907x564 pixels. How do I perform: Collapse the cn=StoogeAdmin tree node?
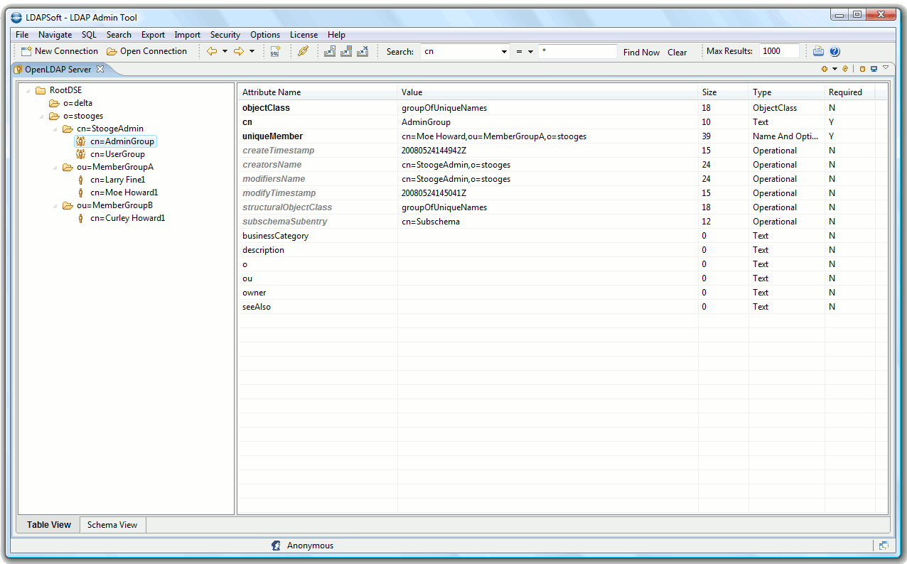55,129
